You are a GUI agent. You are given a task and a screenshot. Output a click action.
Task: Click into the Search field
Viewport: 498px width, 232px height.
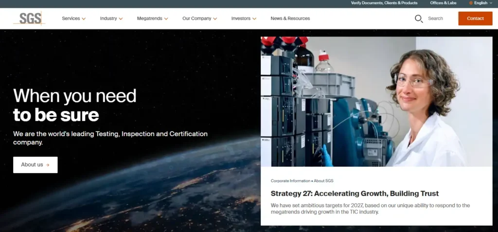[x=435, y=18]
